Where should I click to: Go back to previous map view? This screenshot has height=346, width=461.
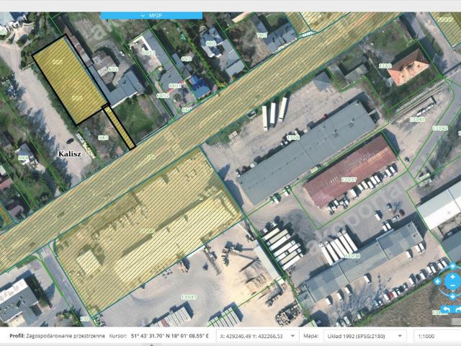point(445,310)
